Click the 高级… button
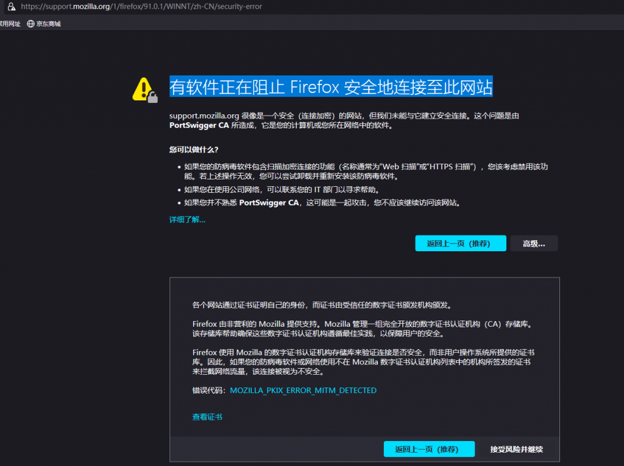This screenshot has width=624, height=466. point(534,243)
